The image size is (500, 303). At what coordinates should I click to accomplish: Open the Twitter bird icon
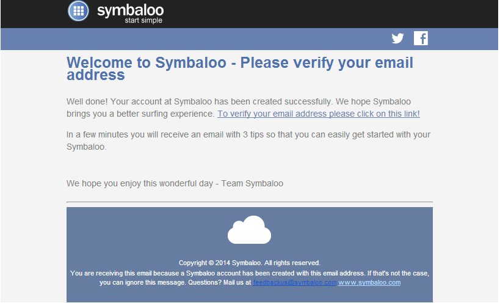[397, 38]
